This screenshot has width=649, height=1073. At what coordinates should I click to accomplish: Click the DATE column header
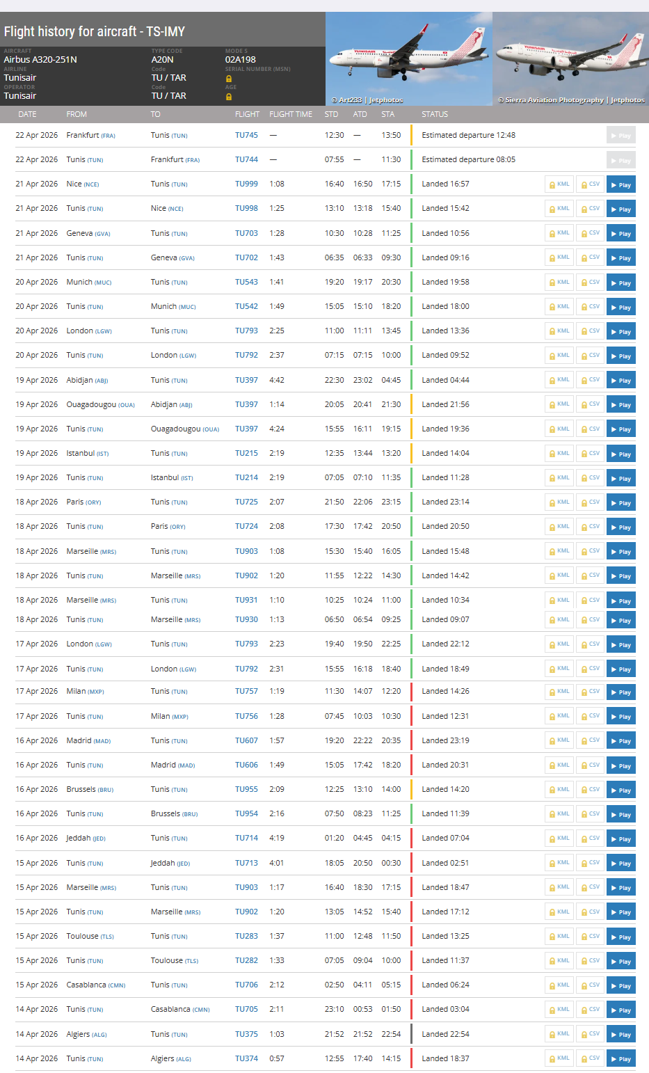(27, 114)
